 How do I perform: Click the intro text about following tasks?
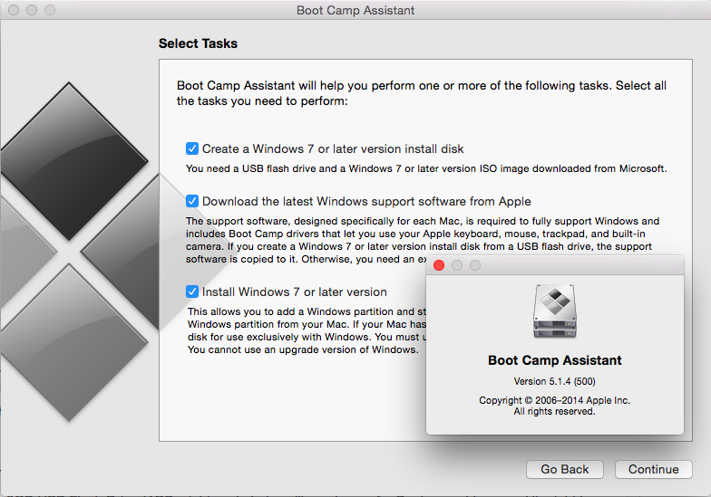point(422,92)
